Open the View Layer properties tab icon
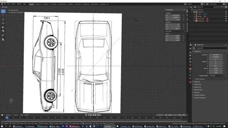 [190, 59]
